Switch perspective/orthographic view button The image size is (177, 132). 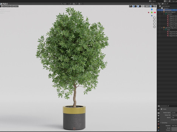(155, 27)
